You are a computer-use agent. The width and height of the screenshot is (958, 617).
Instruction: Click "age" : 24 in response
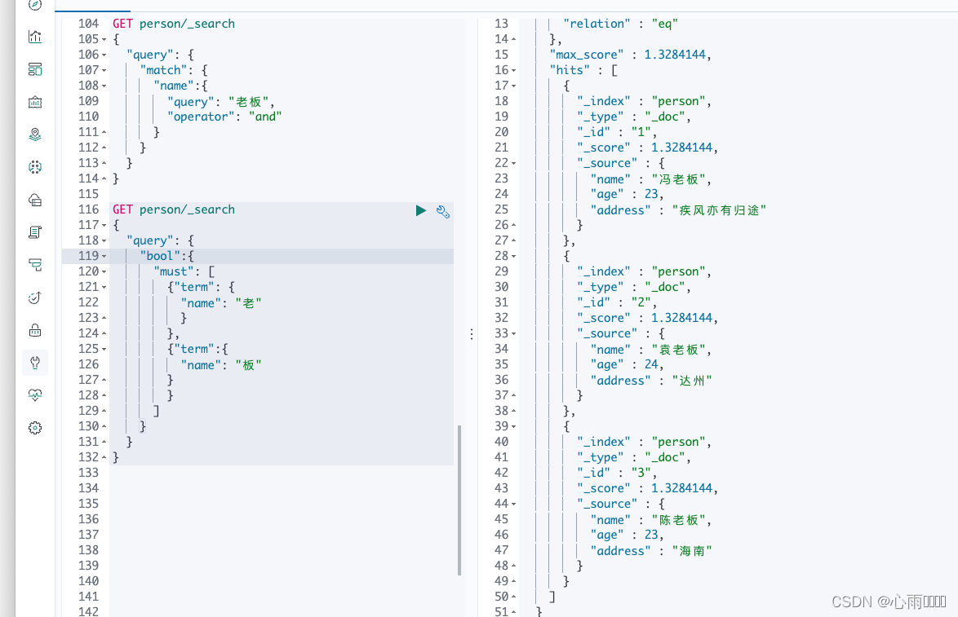tap(627, 364)
